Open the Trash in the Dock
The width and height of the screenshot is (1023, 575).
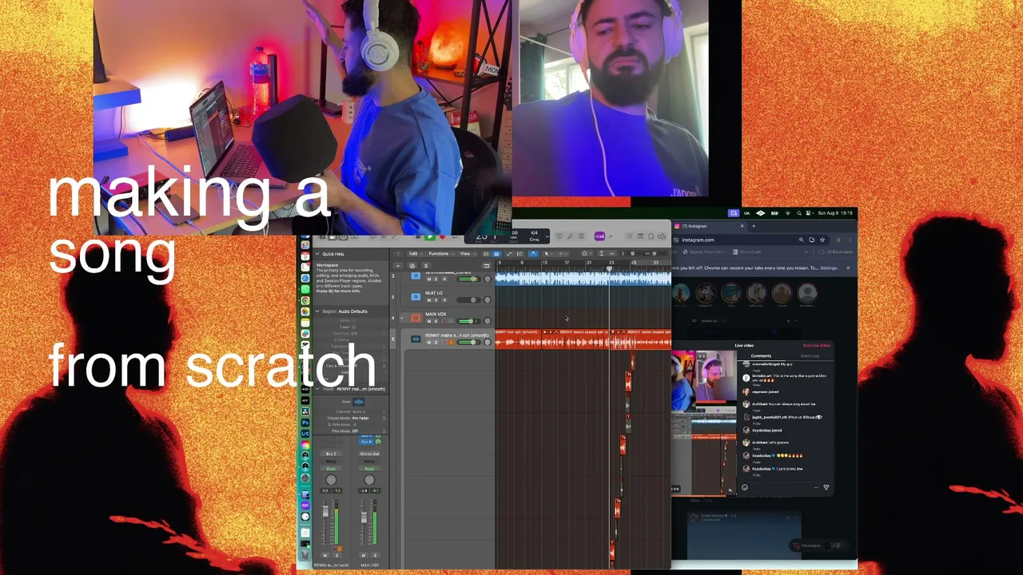[305, 553]
